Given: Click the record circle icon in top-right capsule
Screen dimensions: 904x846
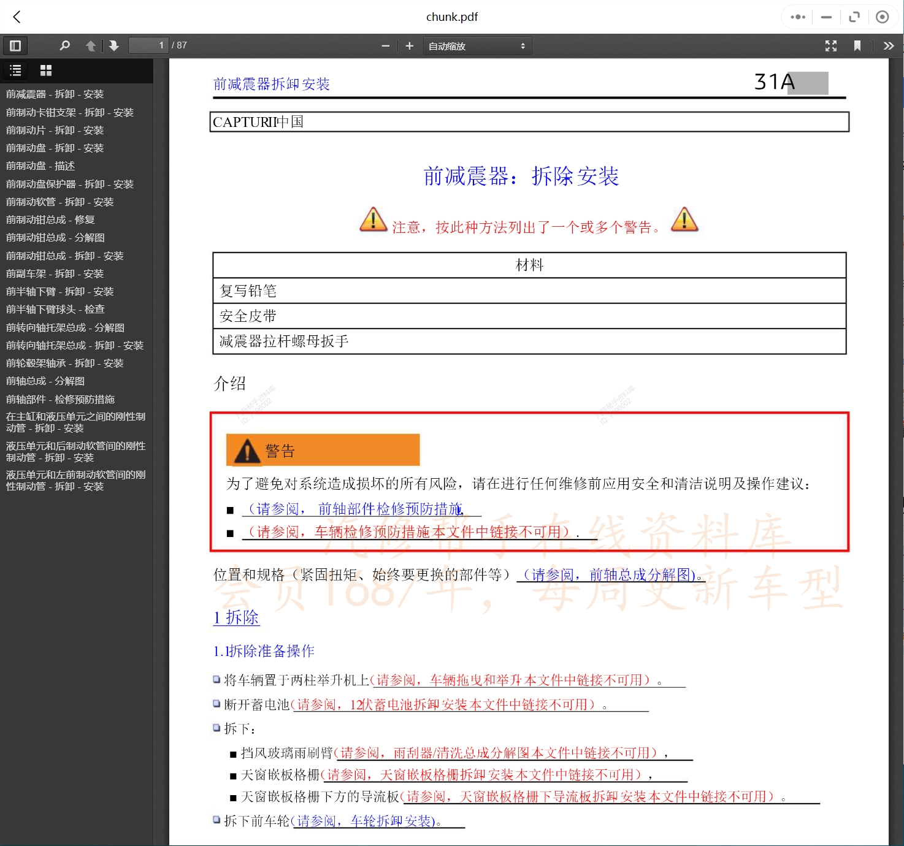Looking at the screenshot, I should 883,17.
